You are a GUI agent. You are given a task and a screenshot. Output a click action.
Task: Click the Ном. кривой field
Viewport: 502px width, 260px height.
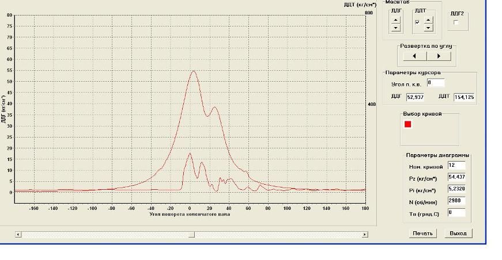coord(456,166)
